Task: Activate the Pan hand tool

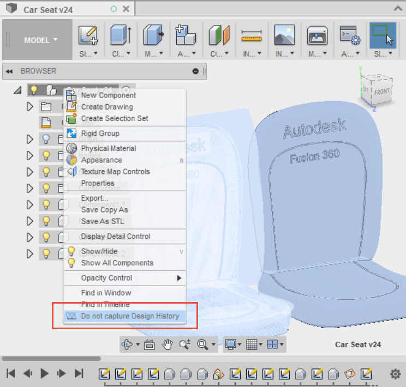Action: click(168, 344)
